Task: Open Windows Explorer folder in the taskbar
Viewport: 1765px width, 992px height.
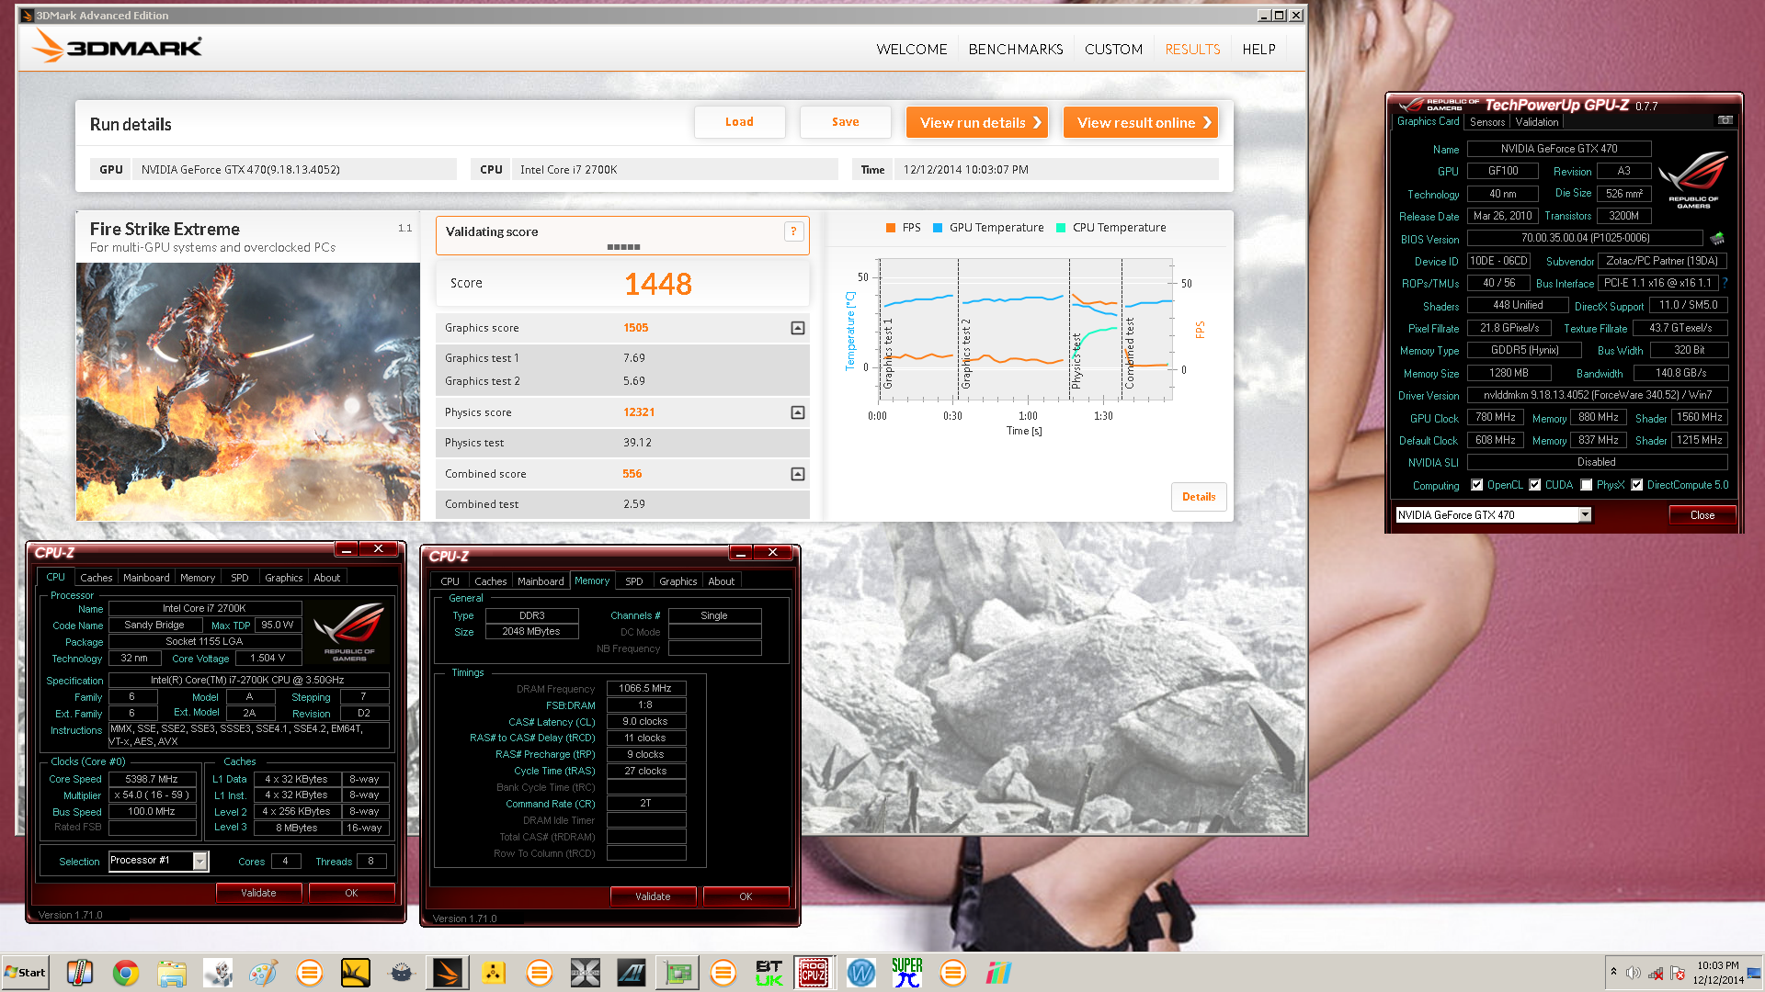Action: point(172,973)
